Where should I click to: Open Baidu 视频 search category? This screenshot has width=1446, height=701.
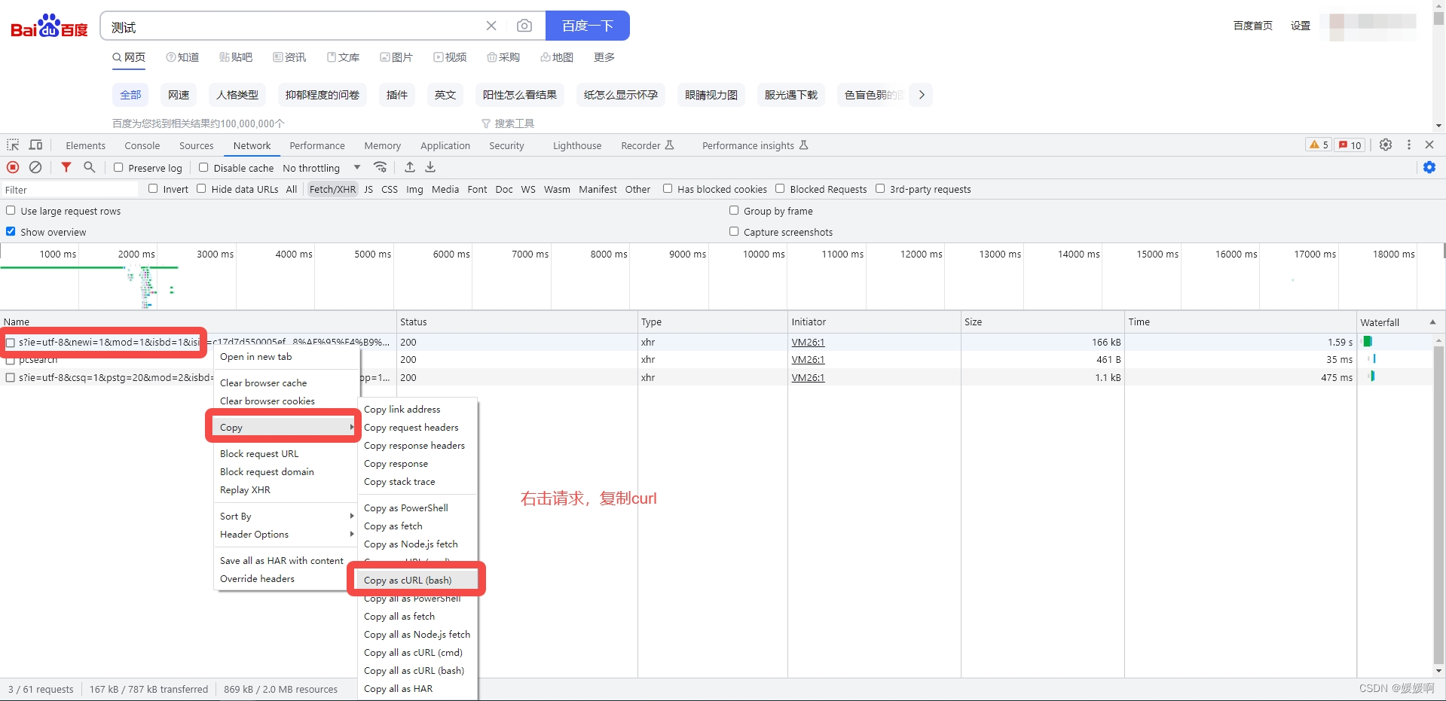click(450, 57)
